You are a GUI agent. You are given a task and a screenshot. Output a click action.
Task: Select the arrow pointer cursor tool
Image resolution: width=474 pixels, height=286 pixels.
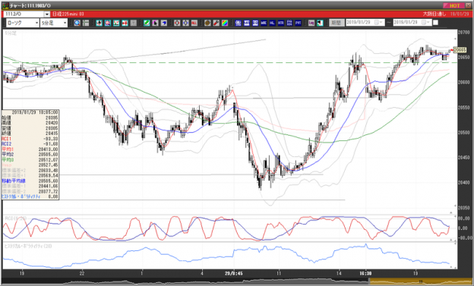[155, 23]
